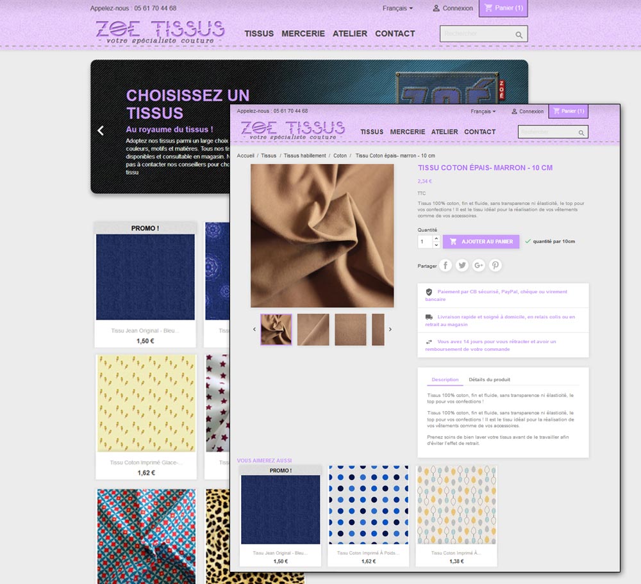The height and width of the screenshot is (584, 641).
Task: Open ATELIER menu in background page
Action: tap(350, 33)
